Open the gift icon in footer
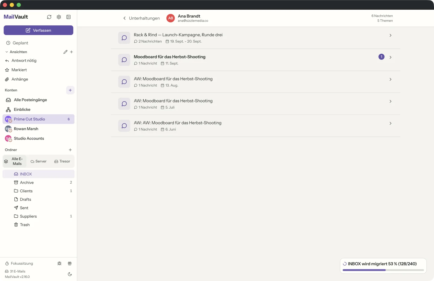Screen dimensions: 434x281 70,264
